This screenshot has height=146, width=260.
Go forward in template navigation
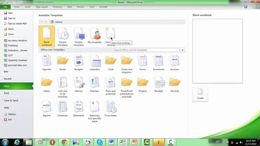(46, 21)
